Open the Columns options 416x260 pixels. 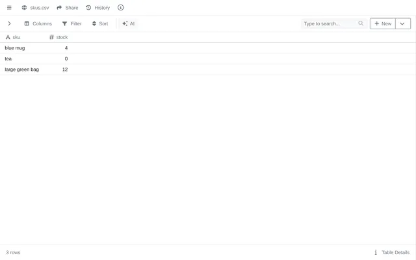[x=38, y=23]
